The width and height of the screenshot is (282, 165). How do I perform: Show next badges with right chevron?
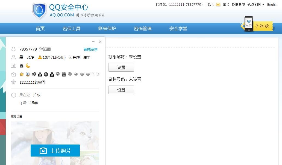point(98,74)
